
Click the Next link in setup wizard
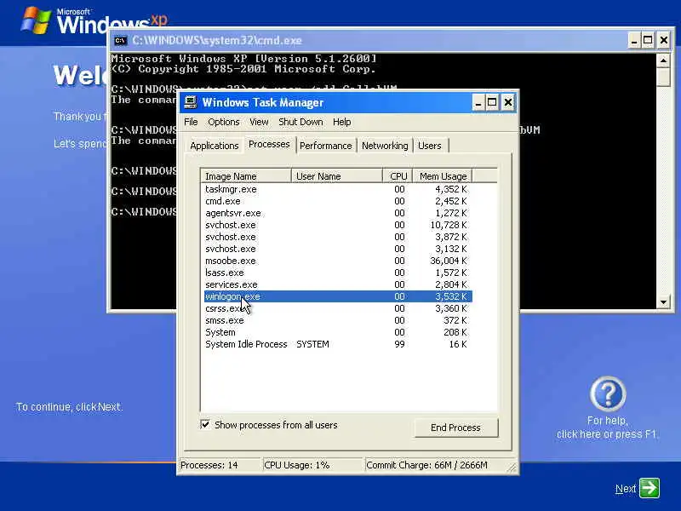(x=626, y=489)
